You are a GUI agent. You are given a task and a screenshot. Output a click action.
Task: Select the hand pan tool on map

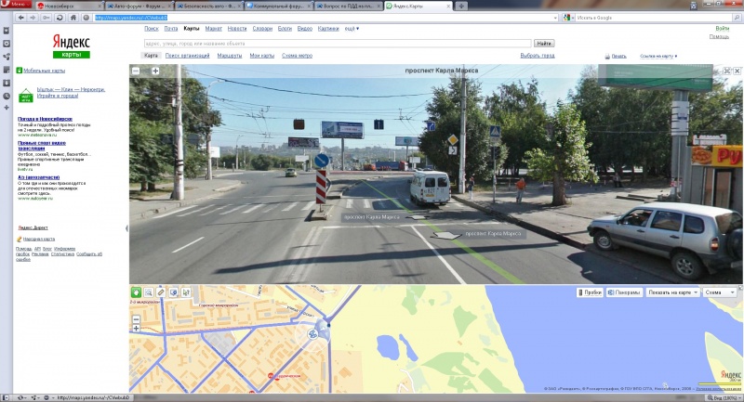tap(136, 292)
